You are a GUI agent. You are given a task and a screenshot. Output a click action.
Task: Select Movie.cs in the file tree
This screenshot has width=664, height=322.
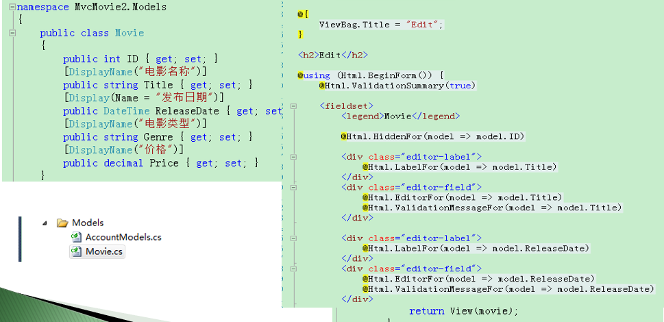[x=105, y=251]
